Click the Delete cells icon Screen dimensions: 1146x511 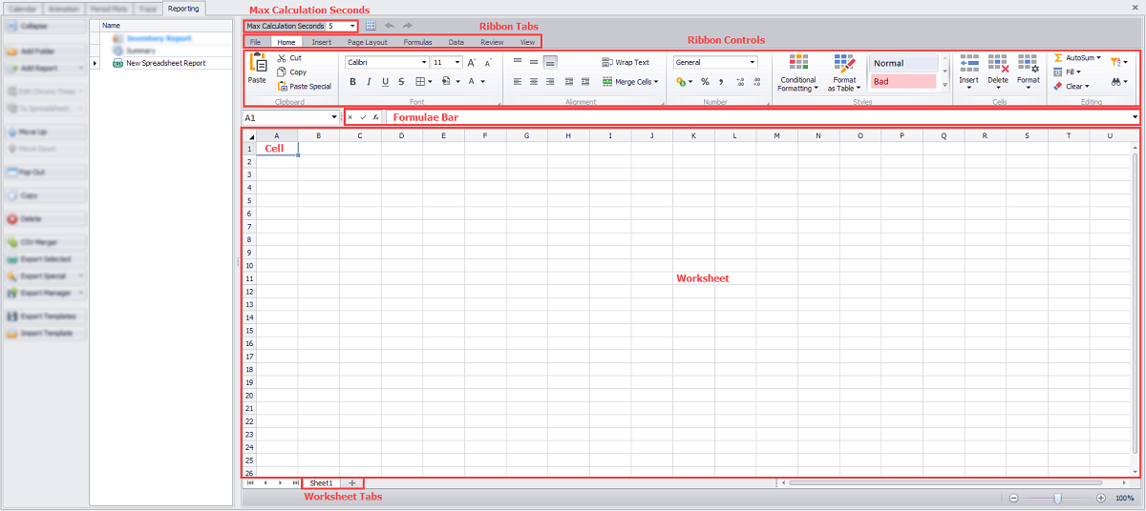coord(998,64)
